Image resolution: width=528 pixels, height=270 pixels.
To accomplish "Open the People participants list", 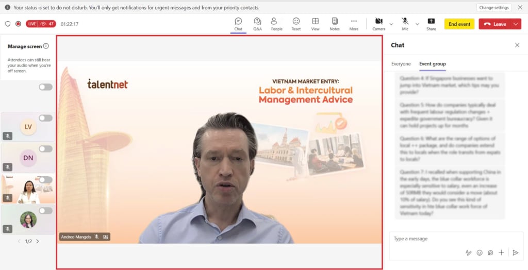I will click(276, 24).
